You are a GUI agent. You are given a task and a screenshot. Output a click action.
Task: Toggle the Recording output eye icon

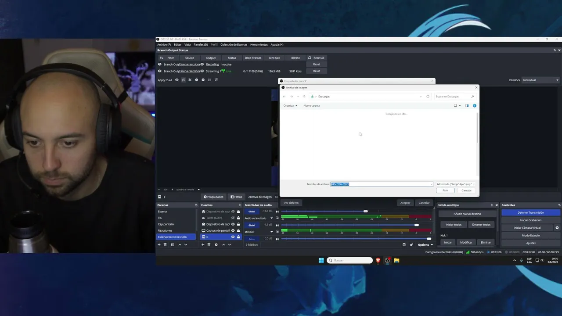(x=202, y=65)
